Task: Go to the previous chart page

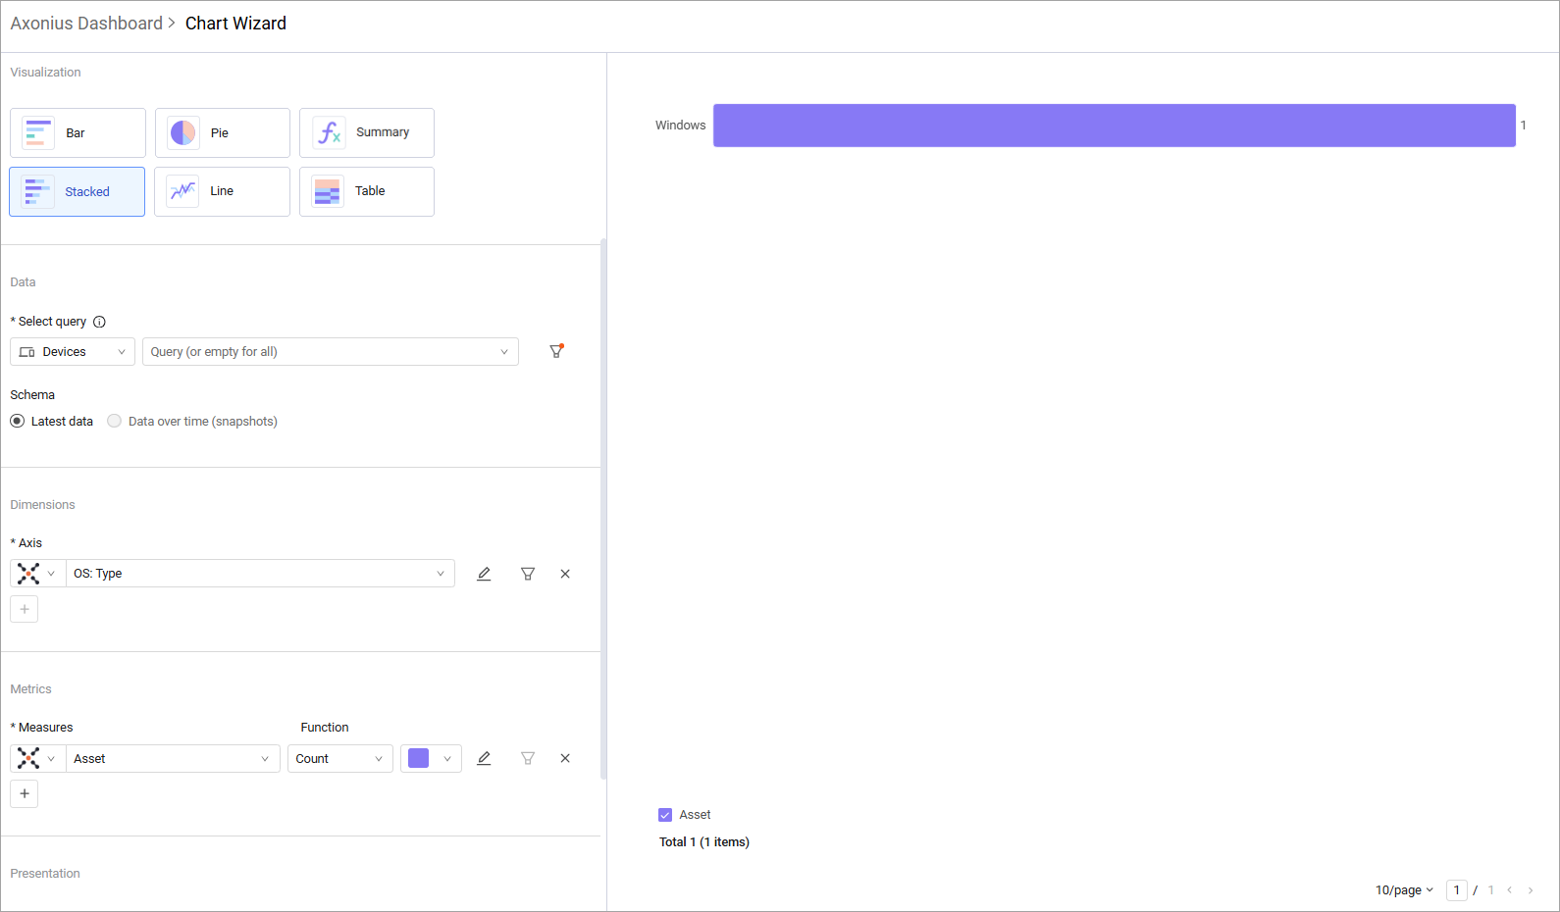Action: [x=1510, y=890]
